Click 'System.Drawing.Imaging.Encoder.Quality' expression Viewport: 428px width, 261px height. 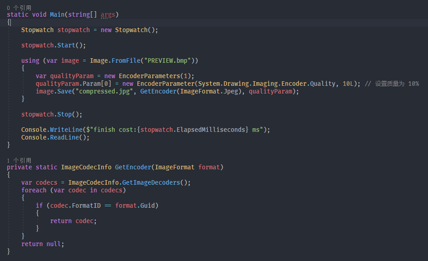266,84
